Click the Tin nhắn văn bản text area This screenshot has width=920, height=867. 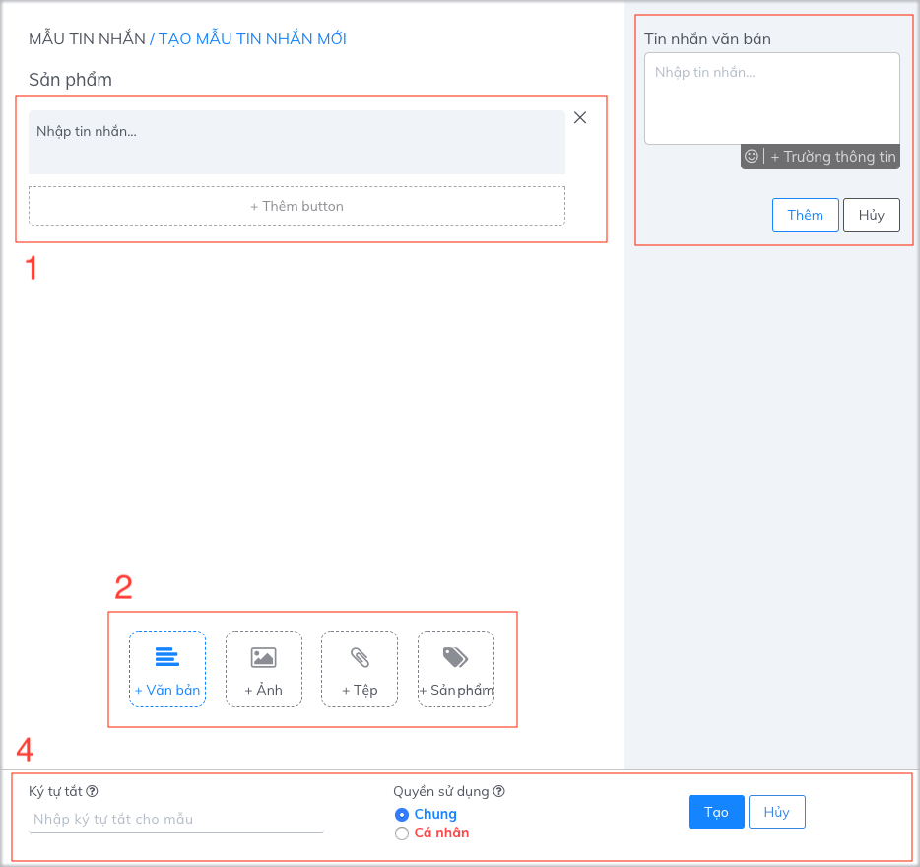click(771, 99)
